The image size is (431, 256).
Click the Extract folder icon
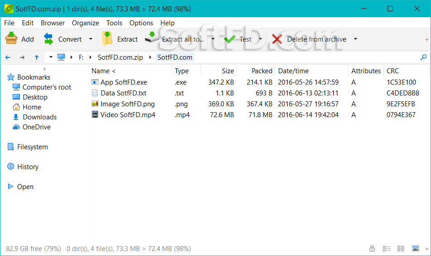coord(107,38)
